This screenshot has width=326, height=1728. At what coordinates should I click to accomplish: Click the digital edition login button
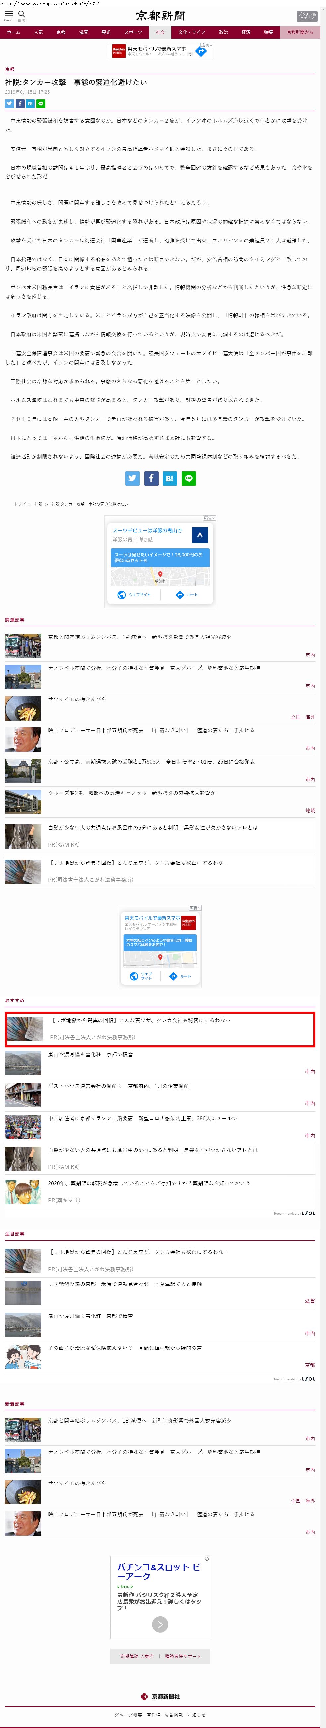pos(307,16)
